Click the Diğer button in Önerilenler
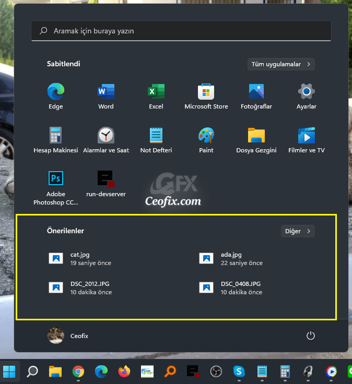 298,231
